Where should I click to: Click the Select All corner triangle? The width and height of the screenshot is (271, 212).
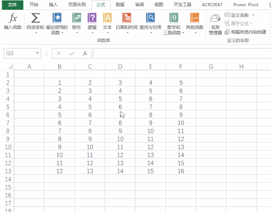[10, 66]
